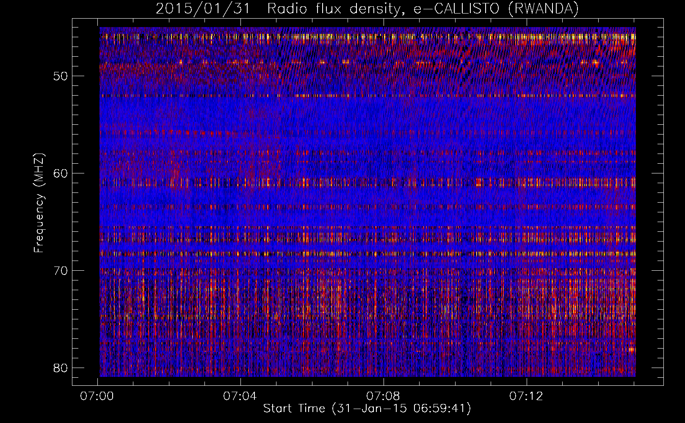Click the plot title "2015/01/31 Radio flux density, e-CALLISTO (RWANDA)"
This screenshot has height=423, width=685.
point(367,8)
